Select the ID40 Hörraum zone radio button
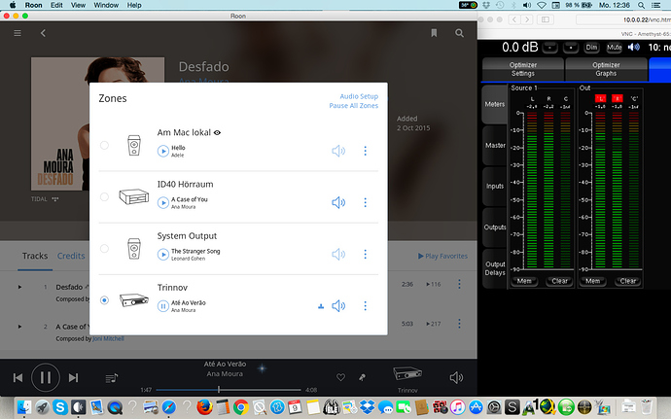The image size is (671, 419). point(104,197)
